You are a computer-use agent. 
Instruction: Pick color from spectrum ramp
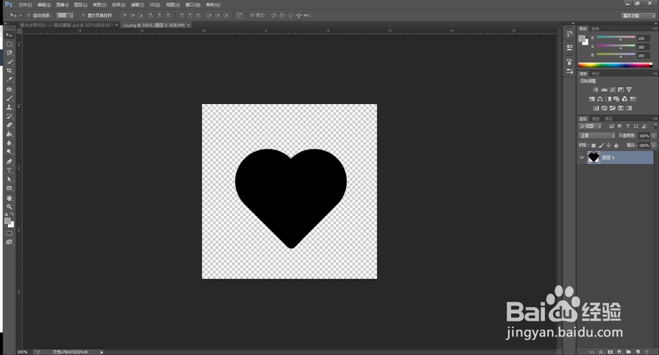(x=616, y=65)
